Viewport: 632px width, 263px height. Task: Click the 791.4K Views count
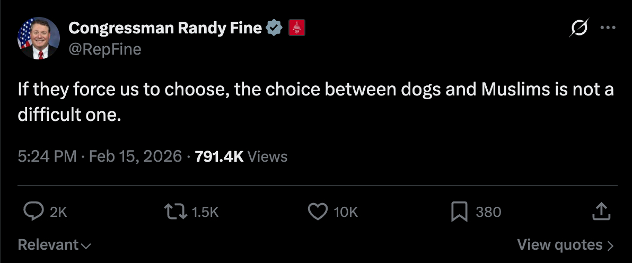tap(241, 156)
